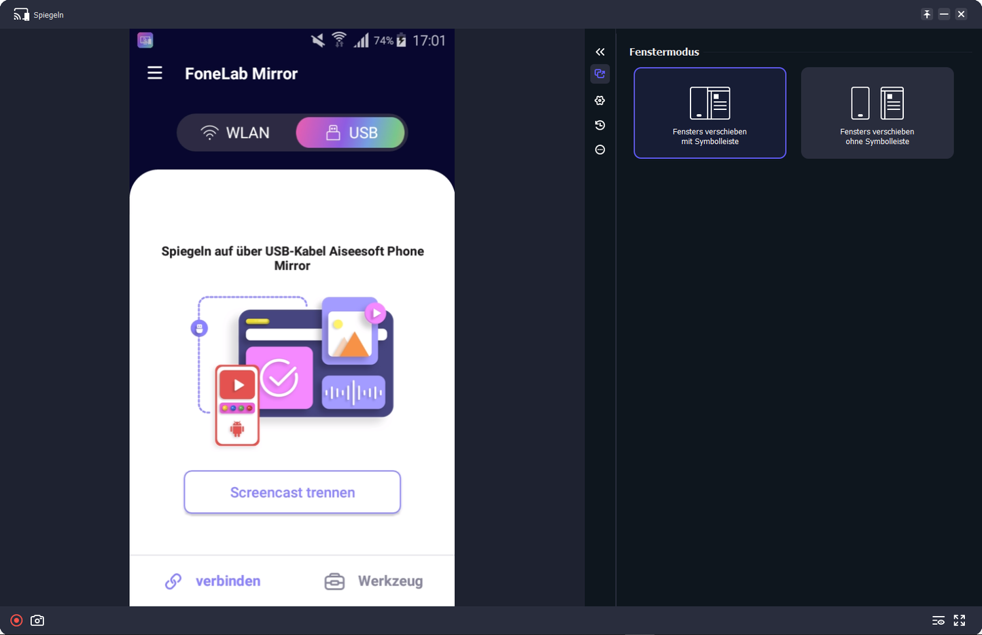
Task: Open the history icon in the sidebar
Action: click(600, 125)
